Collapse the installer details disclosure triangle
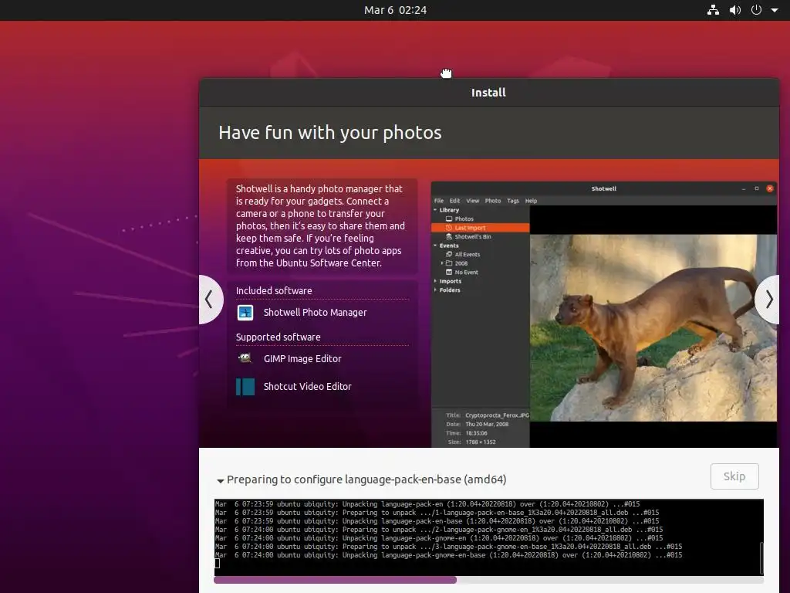 pyautogui.click(x=220, y=480)
